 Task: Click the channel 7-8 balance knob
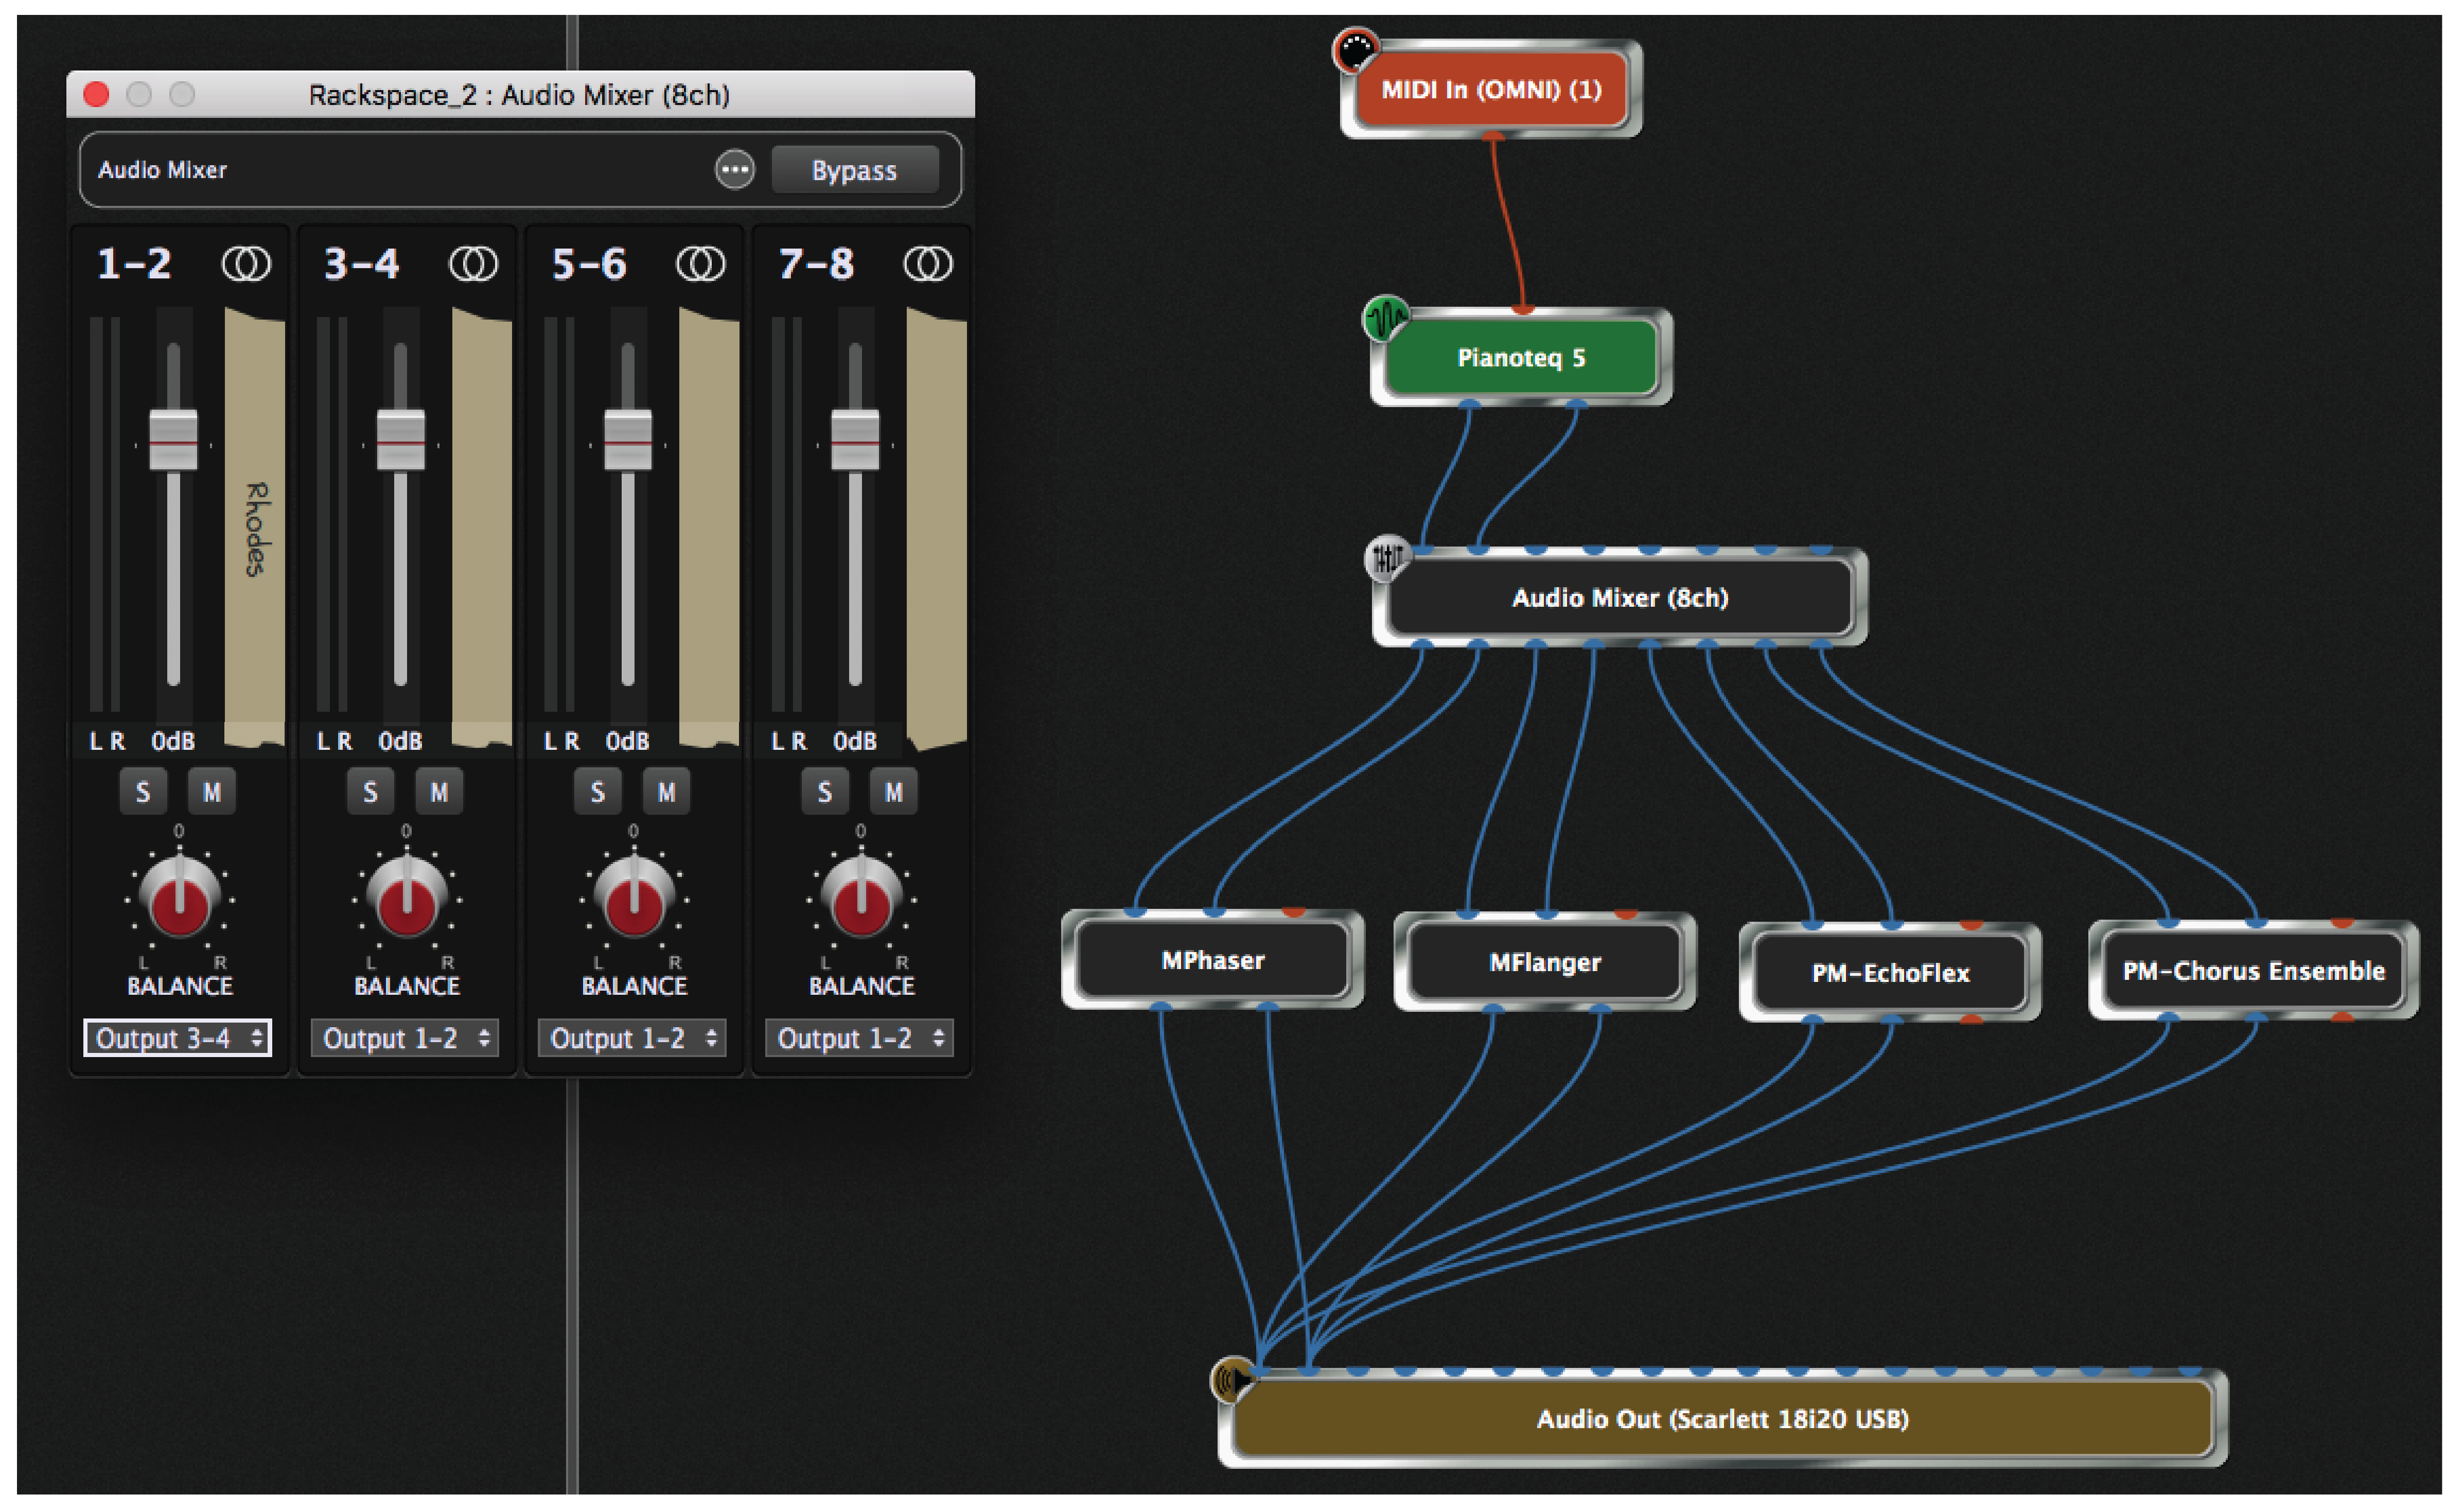(x=861, y=897)
